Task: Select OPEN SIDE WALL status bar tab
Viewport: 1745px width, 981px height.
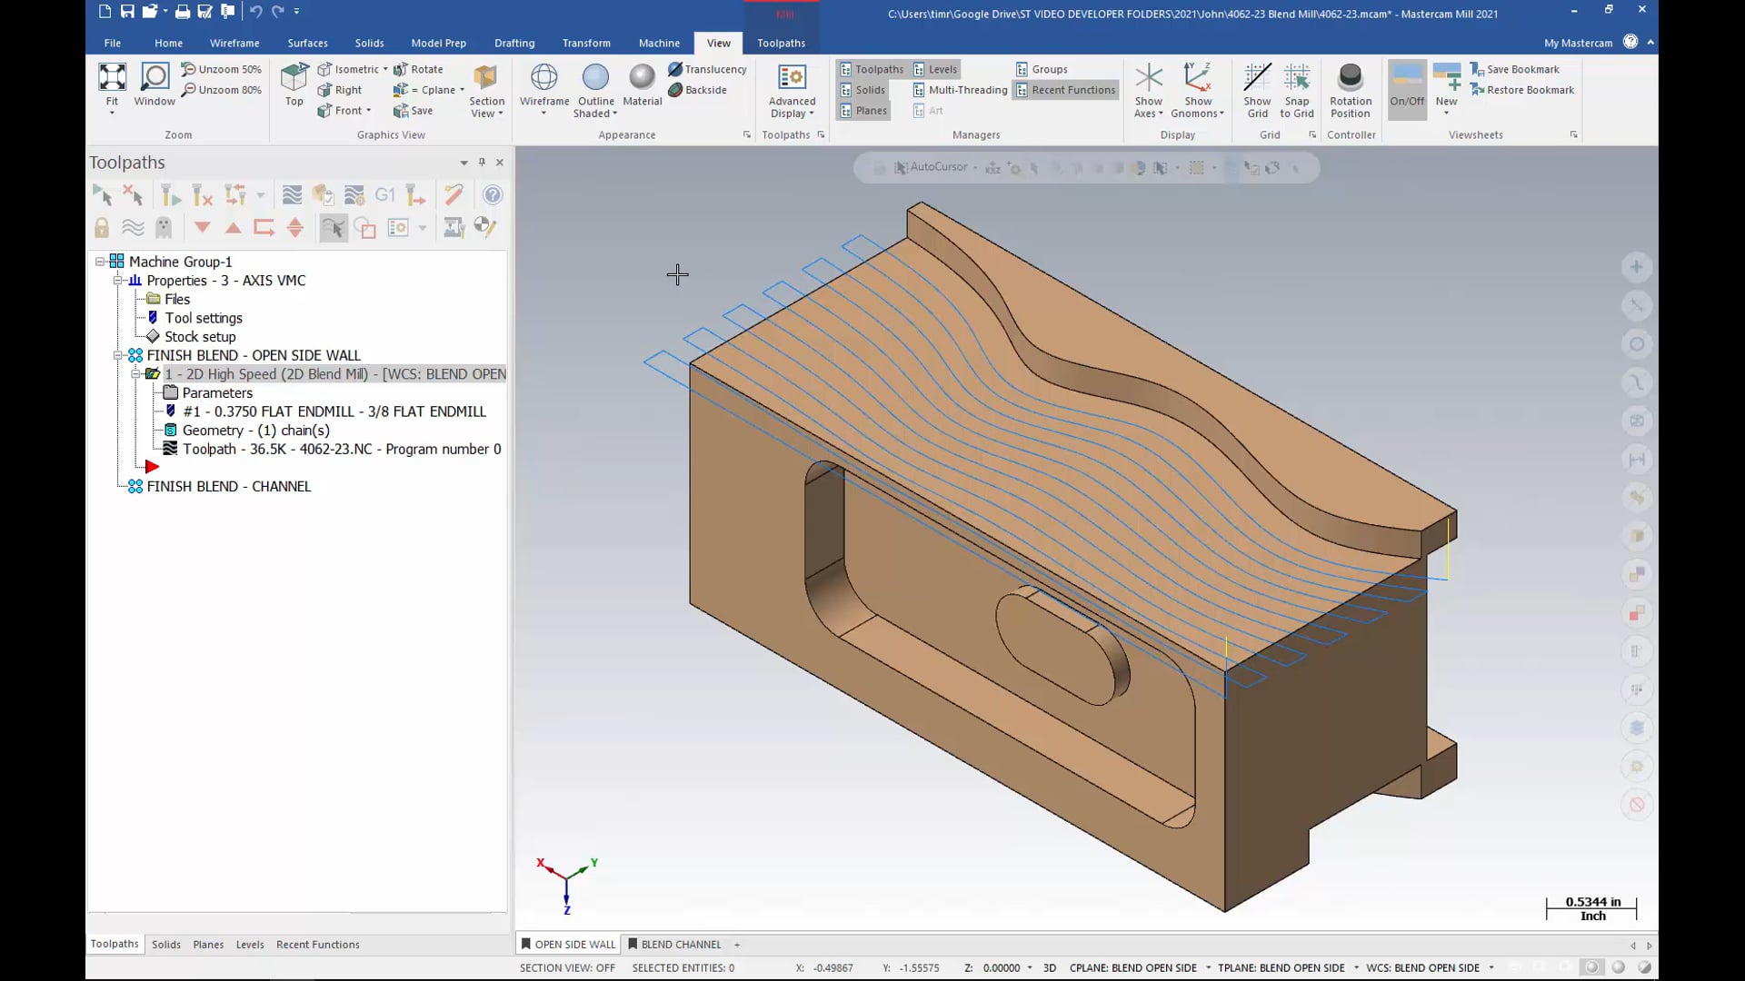Action: [x=571, y=945]
